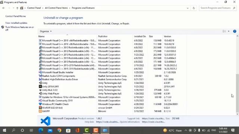The height and width of the screenshot is (134, 239).
Task: Expand the address bar history dropdown
Action: [x=187, y=8]
